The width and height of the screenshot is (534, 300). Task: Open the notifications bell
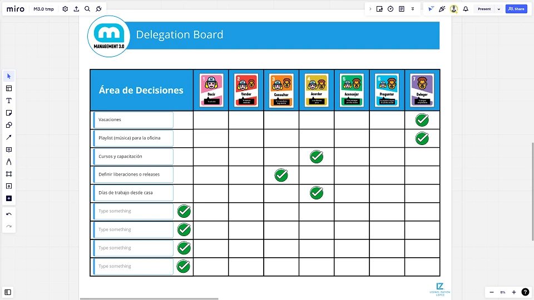pos(466,9)
